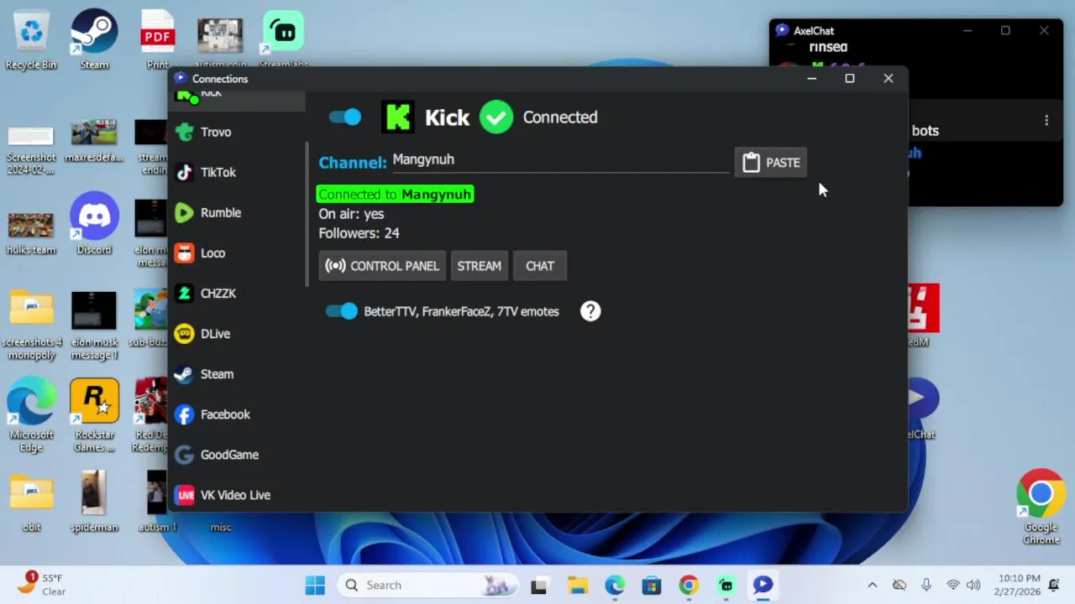Image resolution: width=1075 pixels, height=604 pixels.
Task: Select the 'screenshots 4 monopoly' folder
Action: [31, 325]
